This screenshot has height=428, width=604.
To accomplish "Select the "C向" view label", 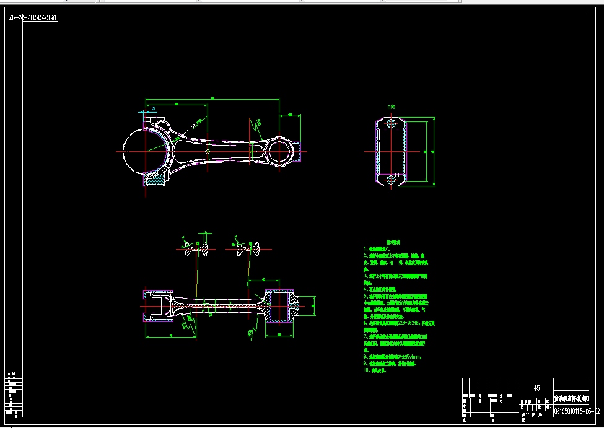I will (391, 107).
